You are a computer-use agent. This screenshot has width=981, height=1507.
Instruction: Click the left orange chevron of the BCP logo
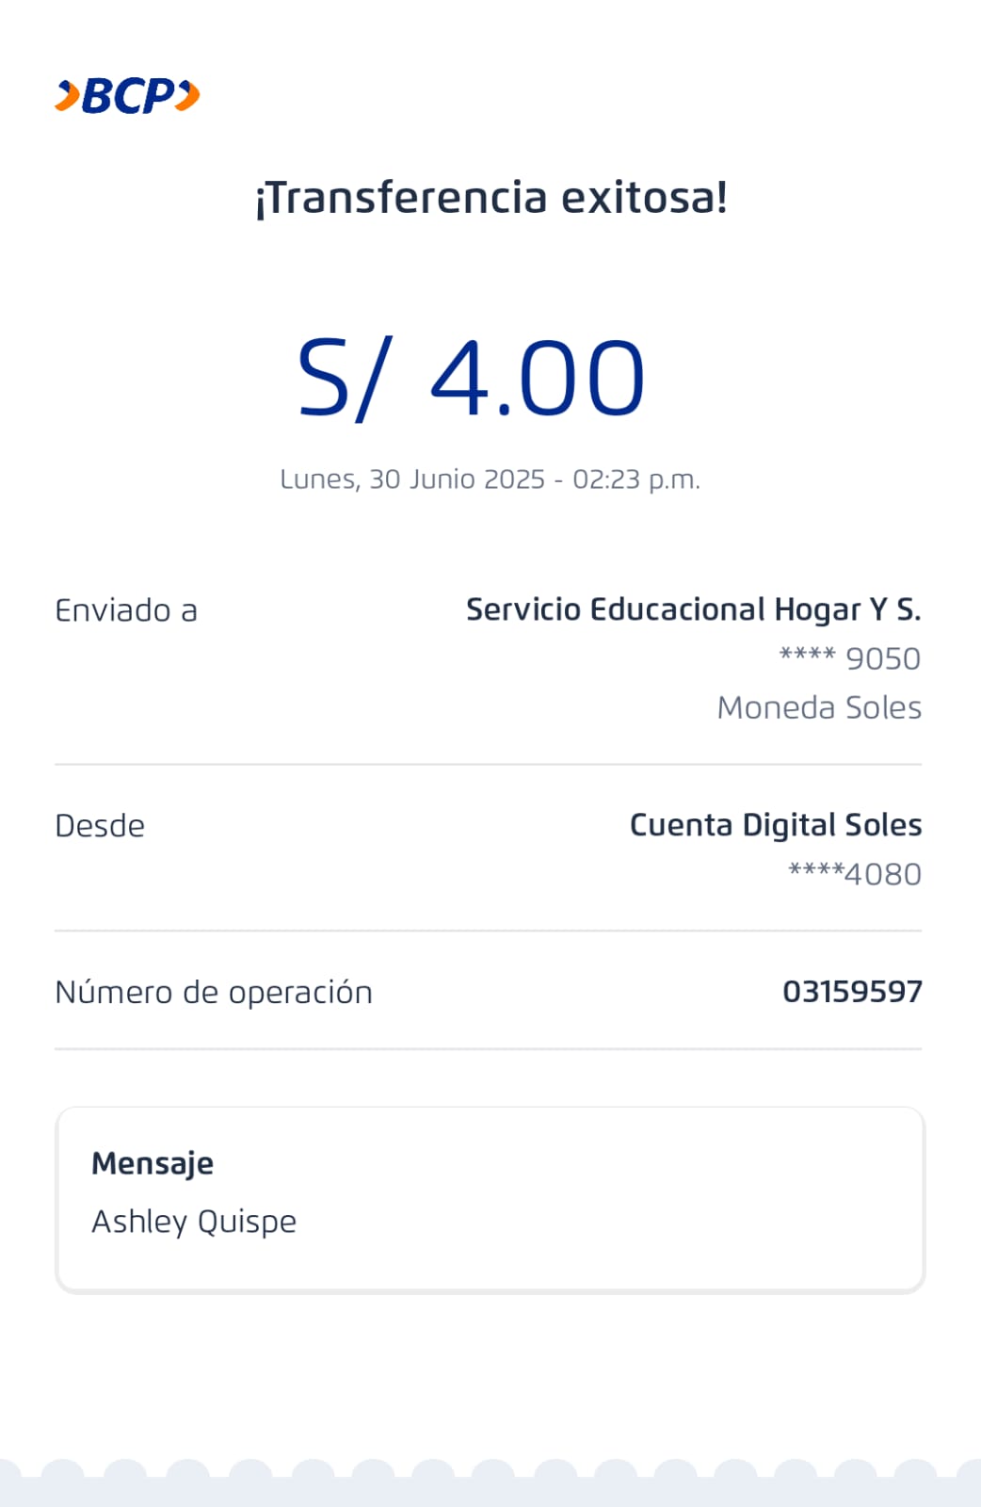click(x=67, y=96)
